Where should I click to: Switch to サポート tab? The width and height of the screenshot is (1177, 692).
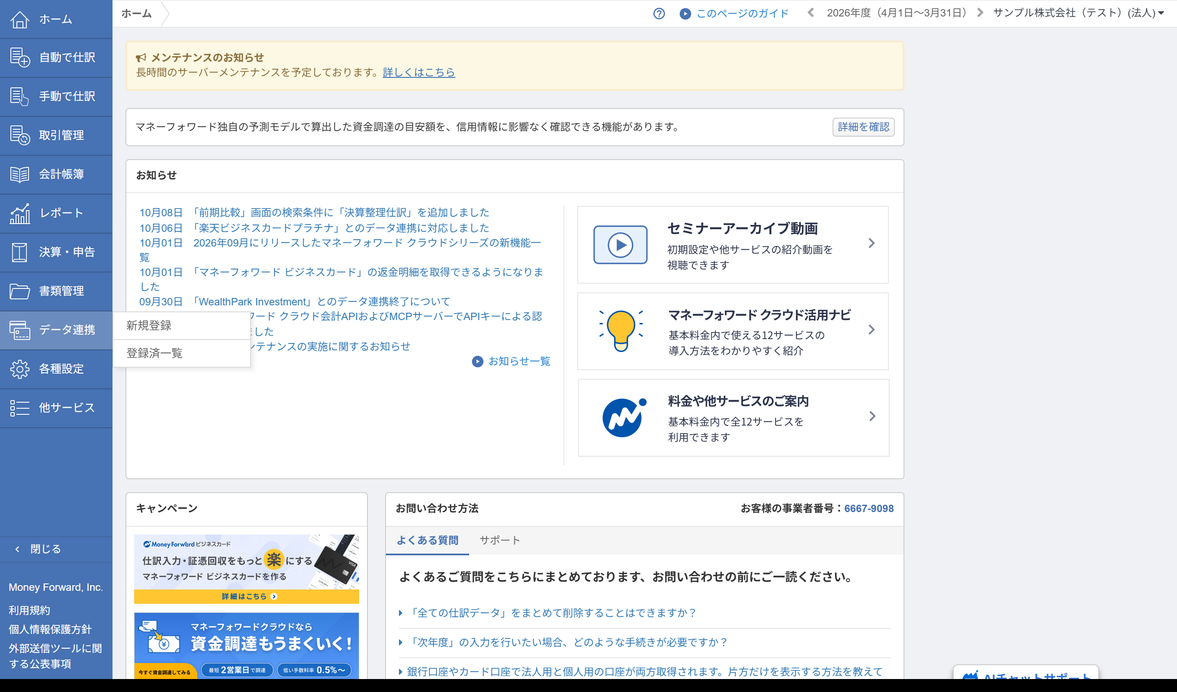(x=500, y=540)
